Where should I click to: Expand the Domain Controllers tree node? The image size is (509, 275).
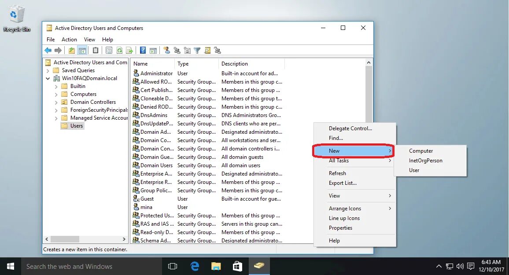coord(56,103)
